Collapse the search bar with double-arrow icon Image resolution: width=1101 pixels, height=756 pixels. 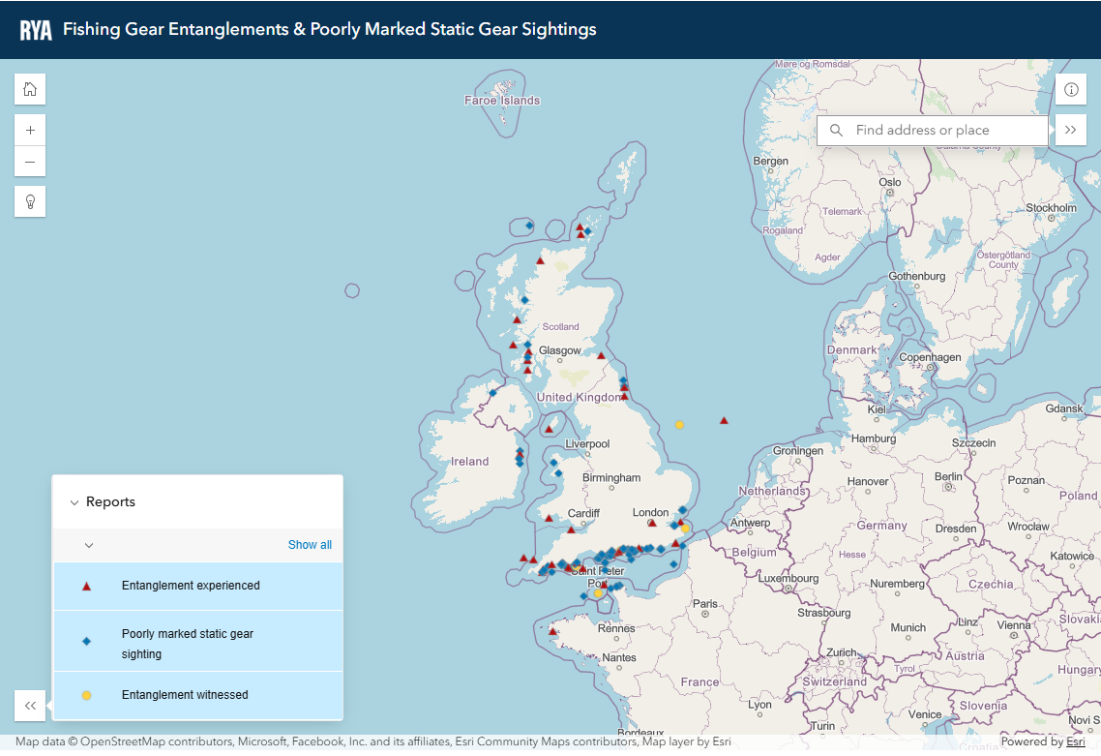point(1071,130)
